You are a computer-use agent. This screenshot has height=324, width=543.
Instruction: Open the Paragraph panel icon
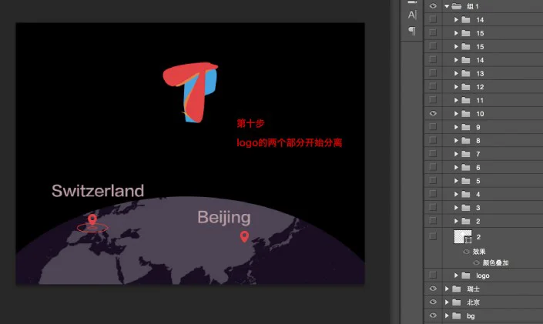click(x=412, y=31)
